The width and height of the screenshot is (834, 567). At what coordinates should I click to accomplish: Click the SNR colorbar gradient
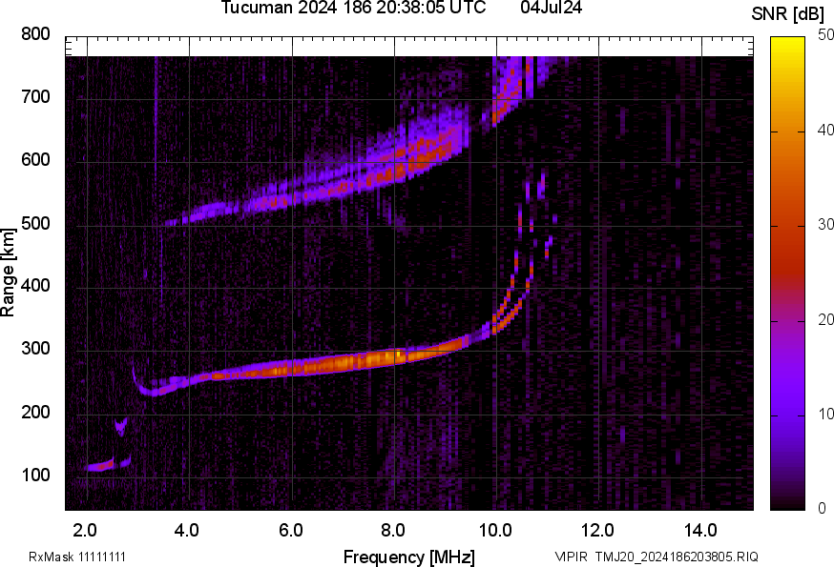click(787, 273)
